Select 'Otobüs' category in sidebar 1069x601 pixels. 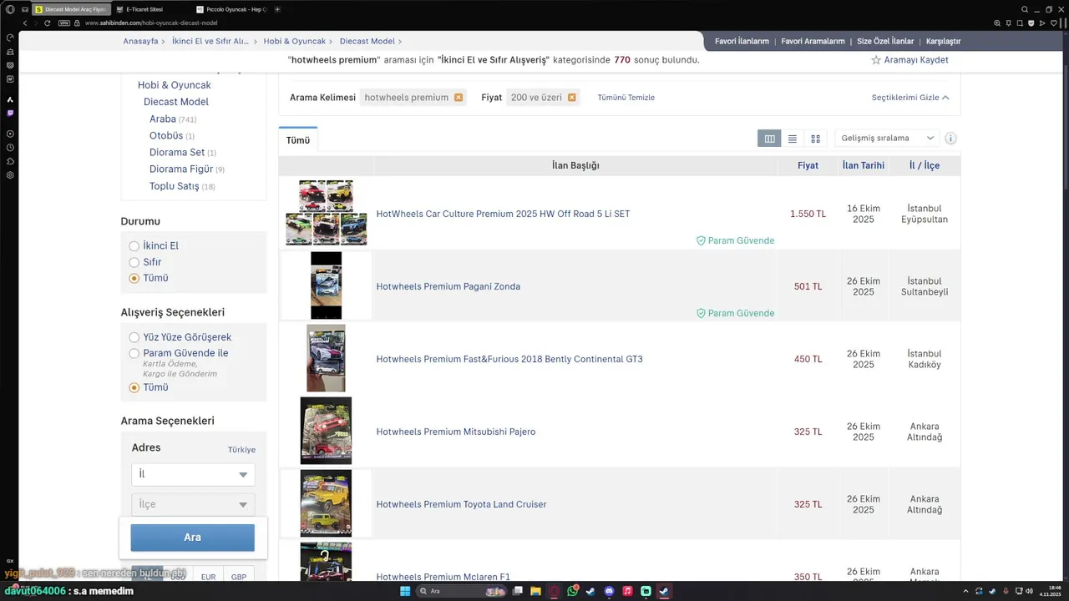pyautogui.click(x=166, y=136)
